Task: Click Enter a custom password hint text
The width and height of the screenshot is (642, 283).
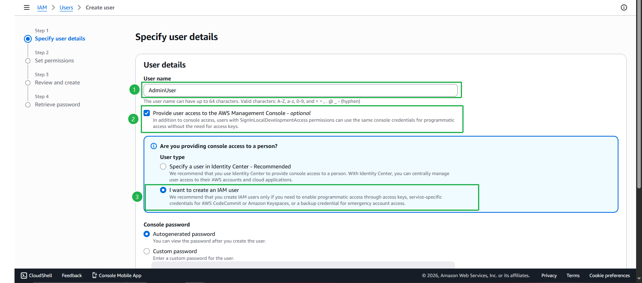Action: (x=193, y=258)
